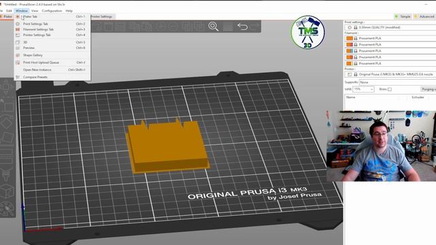Click the printer icon in the Printer preset
The height and width of the screenshot is (245, 436).
point(349,74)
